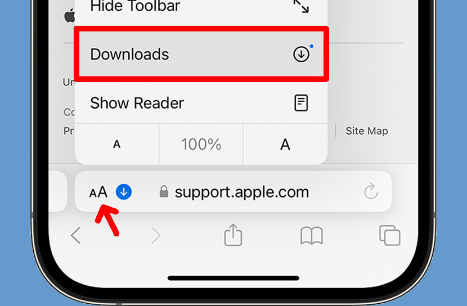Tap the Reader page icon

pyautogui.click(x=301, y=103)
